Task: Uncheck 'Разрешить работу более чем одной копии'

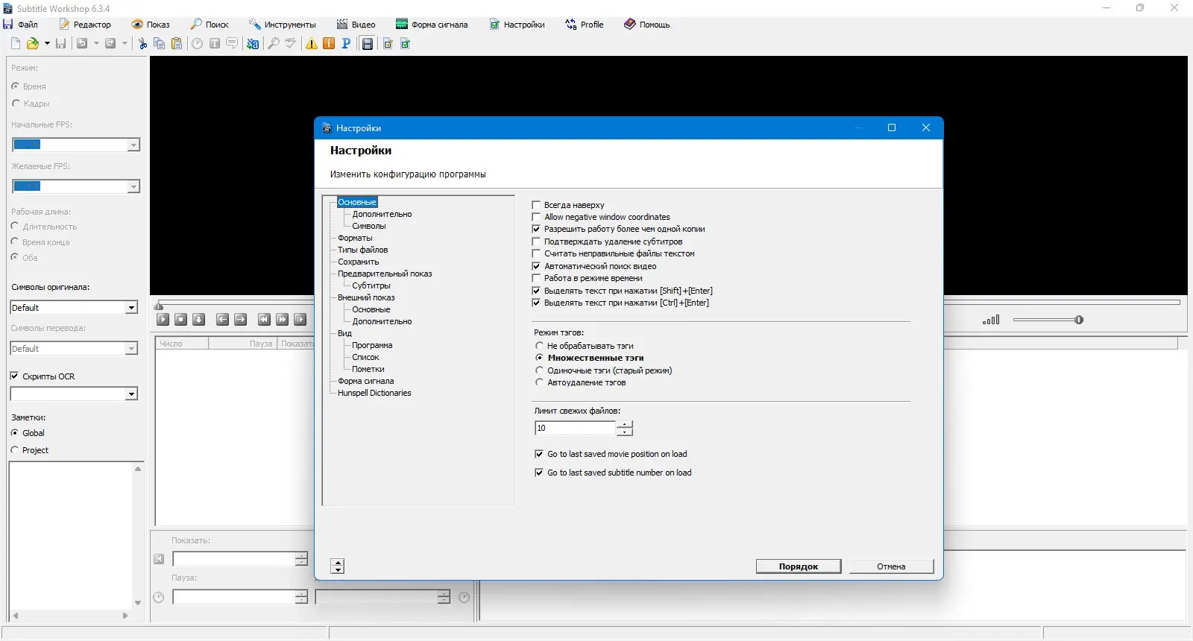Action: (x=536, y=229)
